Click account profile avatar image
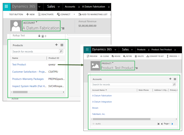 [x=16, y=26]
